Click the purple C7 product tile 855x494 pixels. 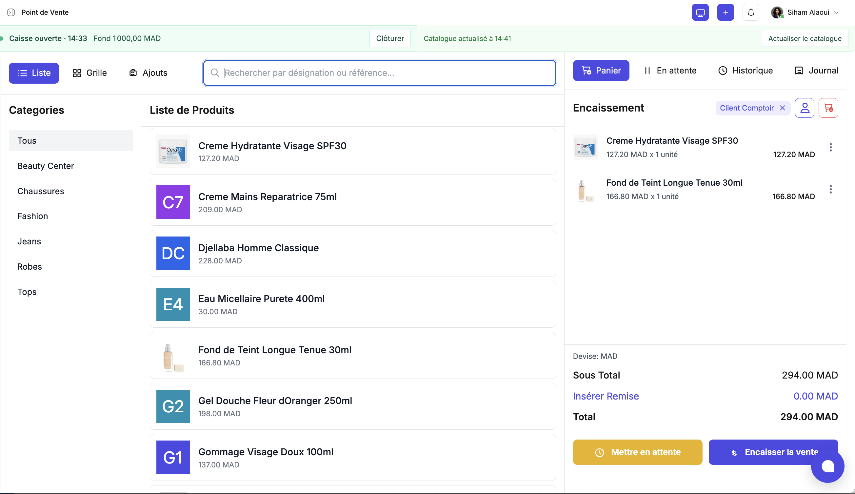173,202
